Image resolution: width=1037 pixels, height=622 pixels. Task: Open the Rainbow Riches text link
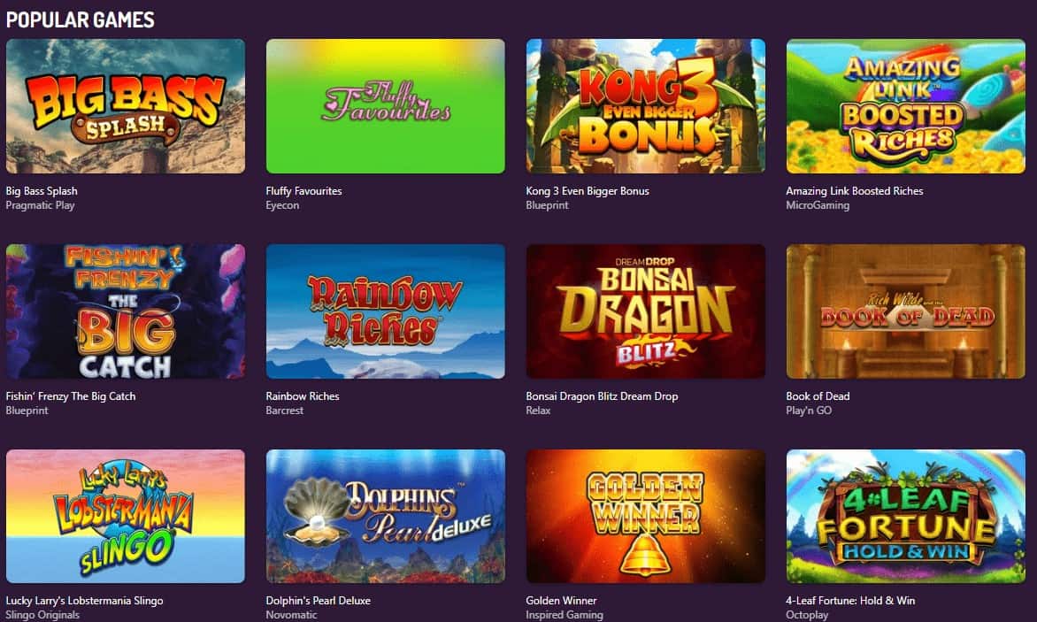click(x=303, y=395)
